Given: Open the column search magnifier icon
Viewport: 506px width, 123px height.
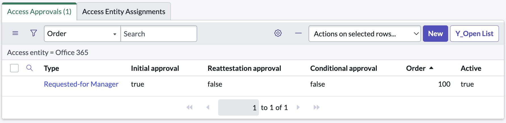Looking at the screenshot, I should click(x=29, y=68).
